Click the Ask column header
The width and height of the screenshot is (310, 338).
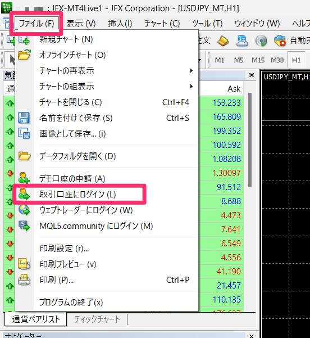[x=234, y=89]
